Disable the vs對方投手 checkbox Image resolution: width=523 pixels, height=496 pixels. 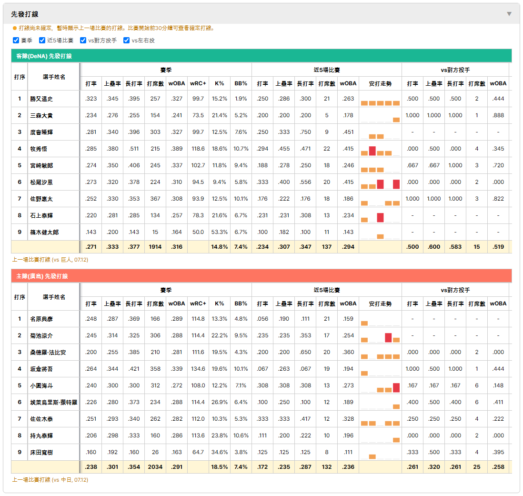click(x=83, y=40)
